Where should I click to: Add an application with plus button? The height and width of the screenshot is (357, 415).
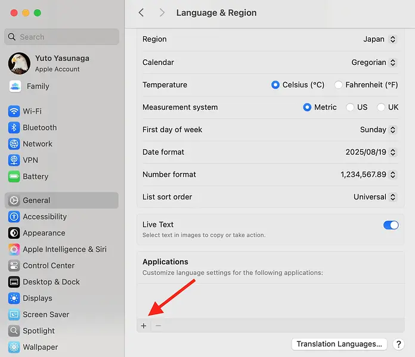point(144,325)
